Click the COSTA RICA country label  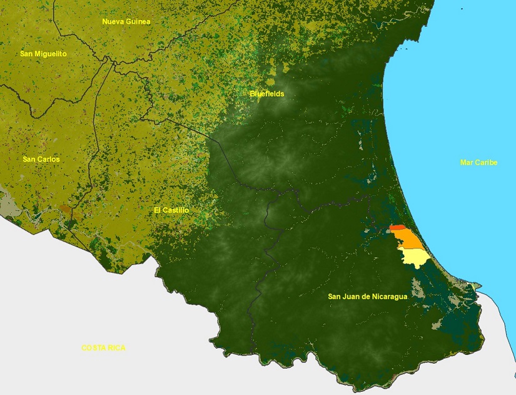tap(103, 347)
